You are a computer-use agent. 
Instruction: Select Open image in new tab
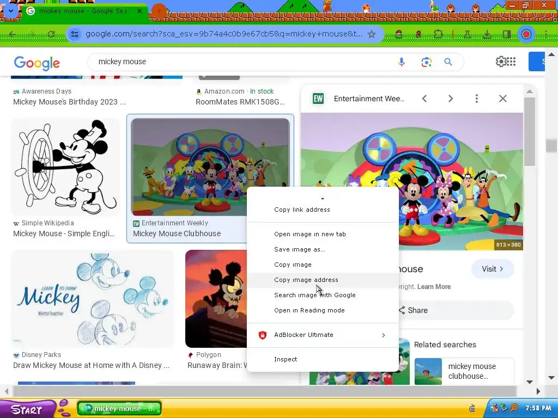[x=323, y=234]
